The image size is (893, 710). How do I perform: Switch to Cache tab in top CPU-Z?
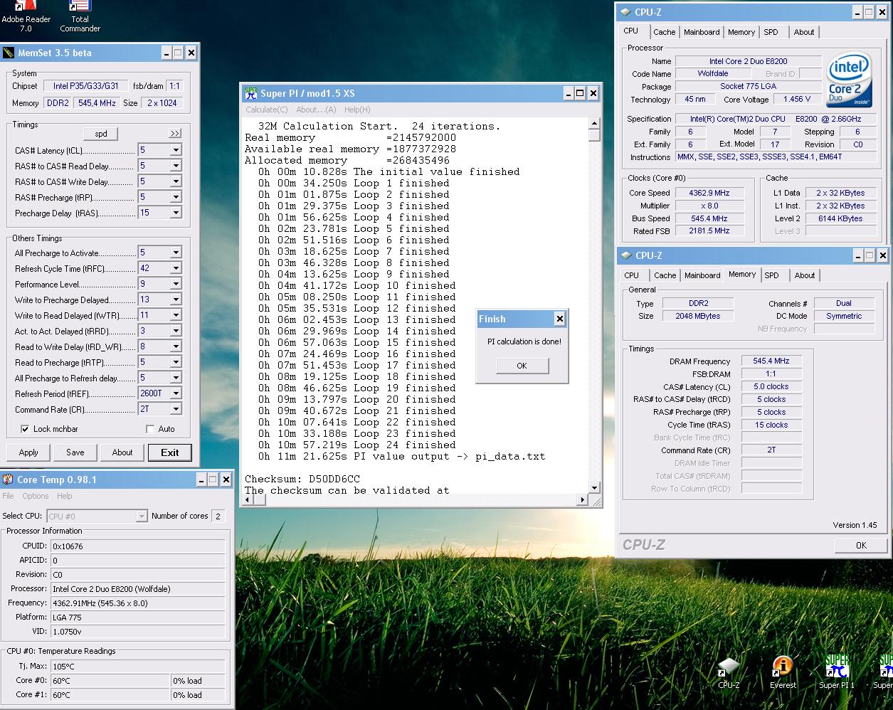(x=665, y=32)
